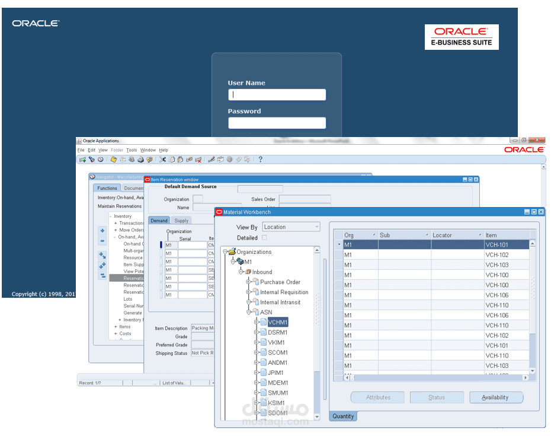Click the Sales Order field in Item Reservation

[305, 199]
